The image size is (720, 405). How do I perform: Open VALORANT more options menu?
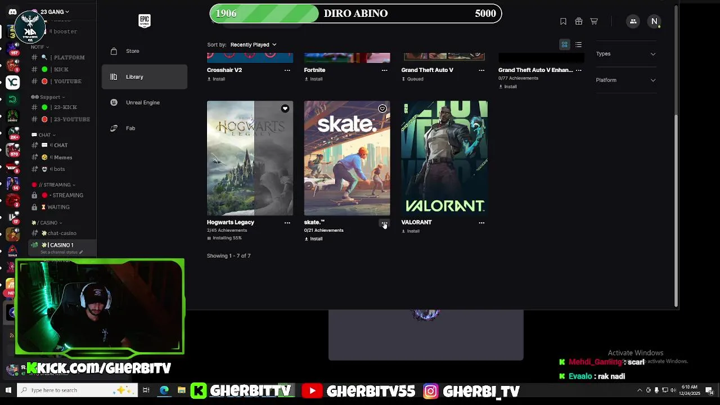pos(481,223)
